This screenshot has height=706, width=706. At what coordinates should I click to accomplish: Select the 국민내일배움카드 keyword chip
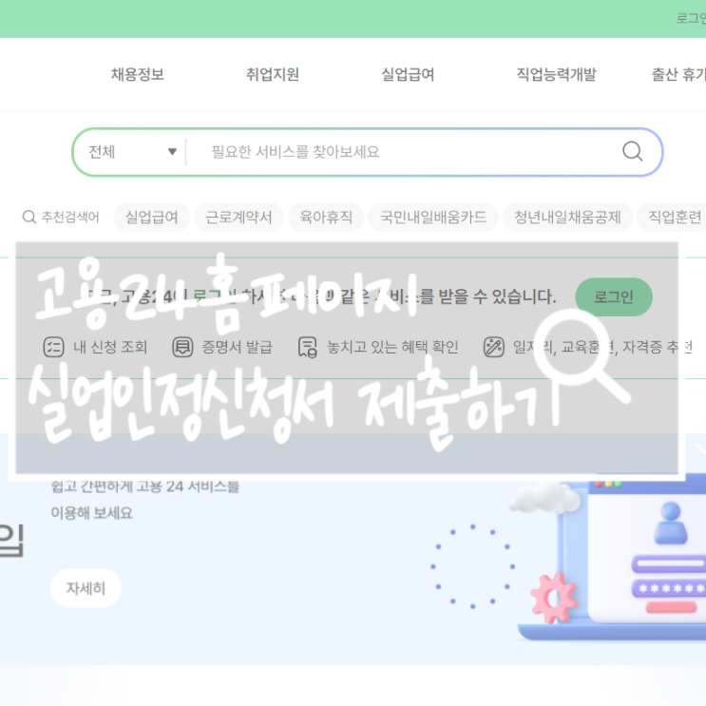point(433,217)
